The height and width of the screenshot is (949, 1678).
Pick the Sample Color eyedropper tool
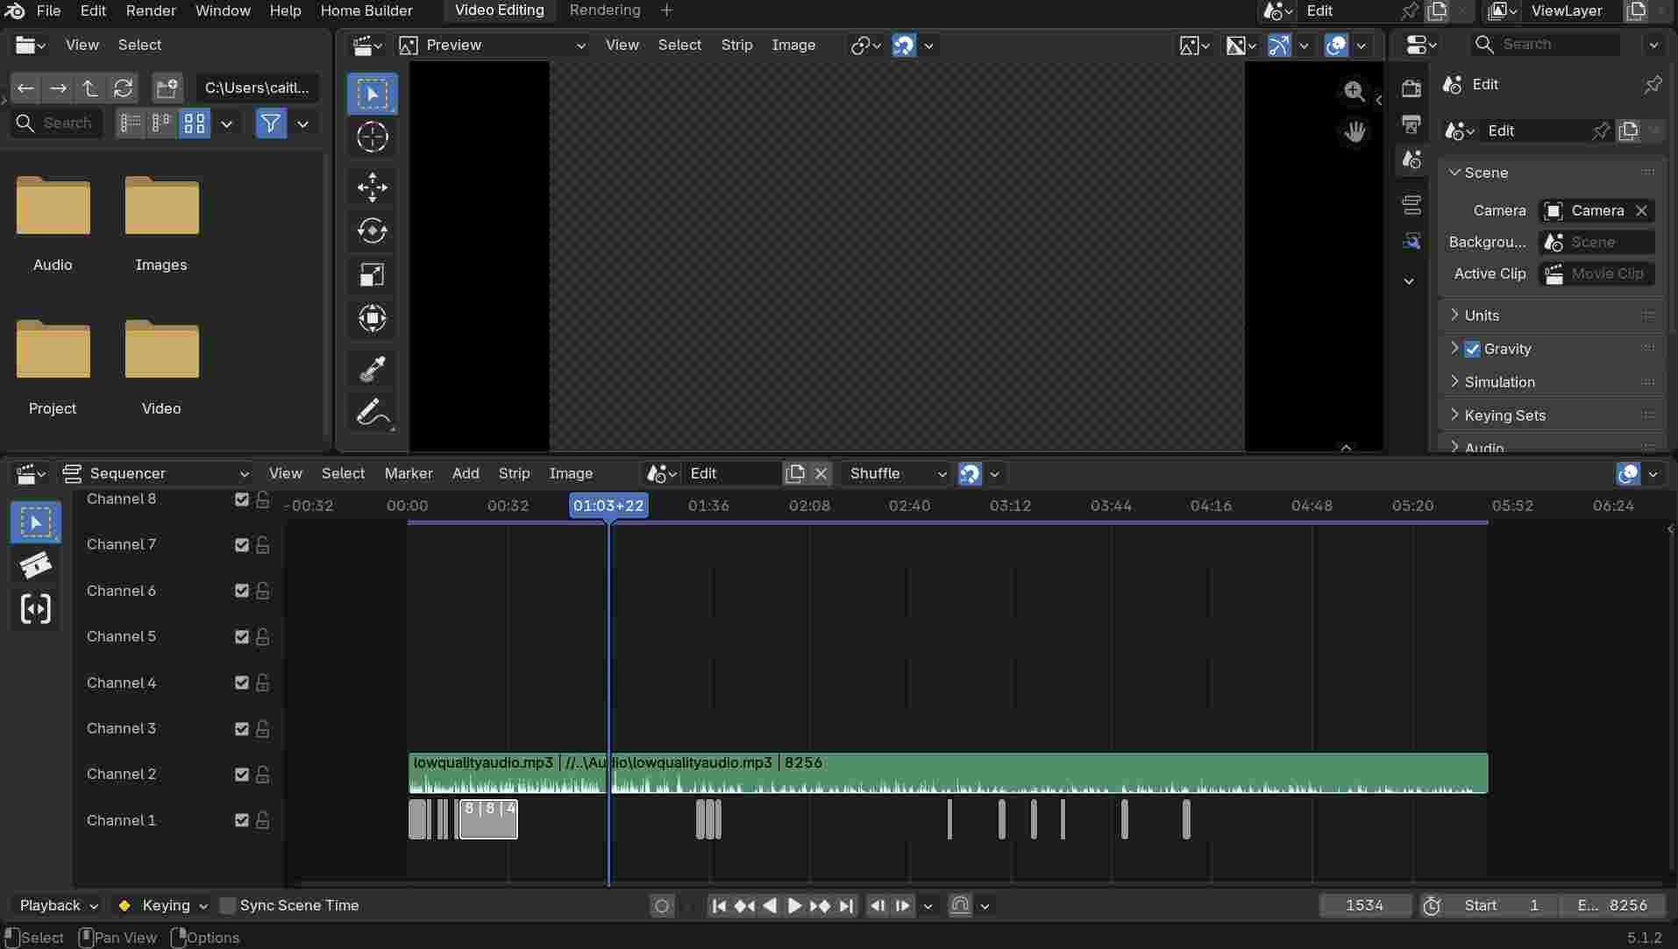point(372,368)
